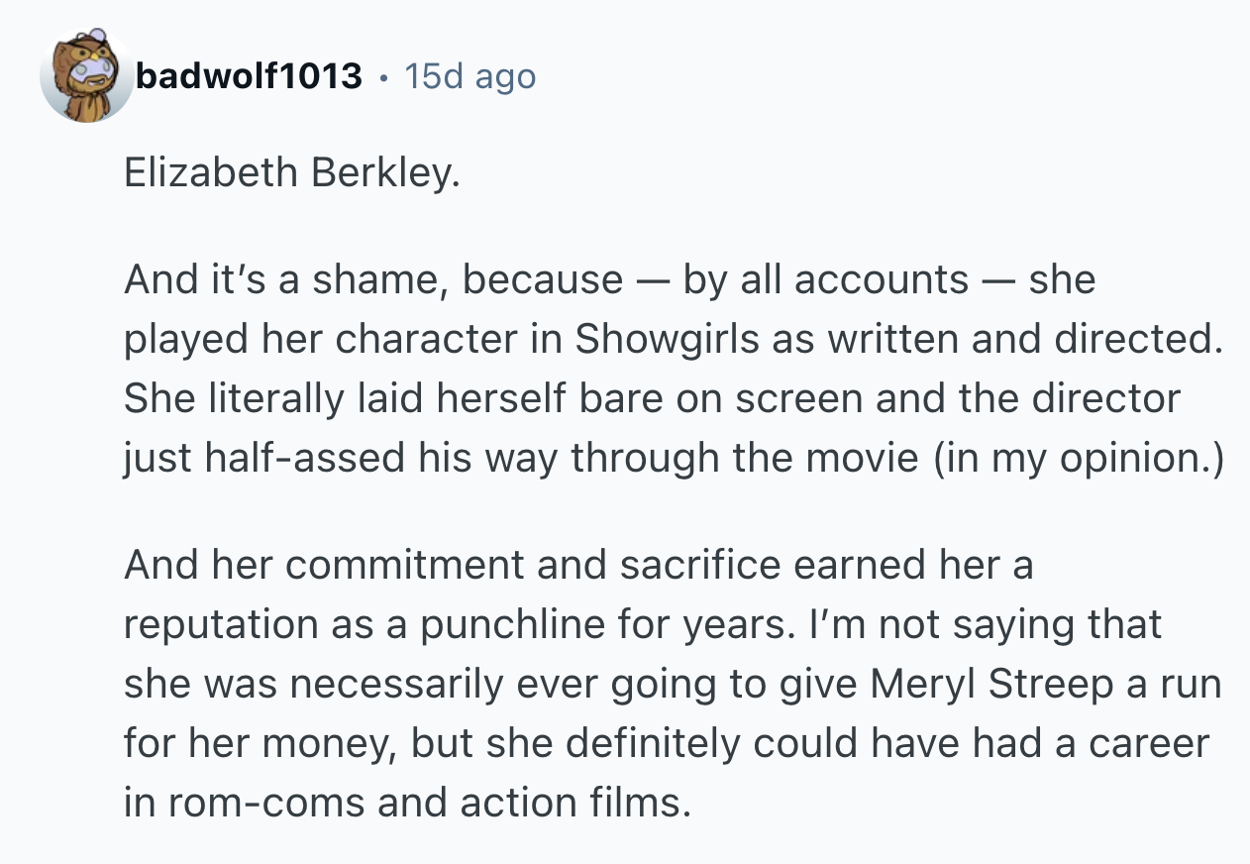Open the badwolf1013 username profile link
Screen dimensions: 1250x864
(x=249, y=76)
